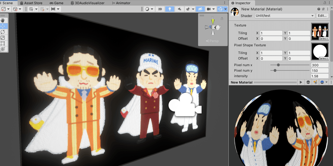Click the grid visibility icon
This screenshot has height=166, width=333.
pos(31,9)
